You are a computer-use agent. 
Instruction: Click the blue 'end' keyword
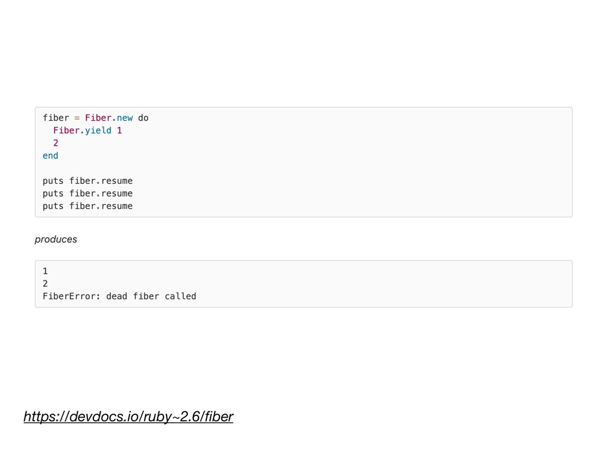tap(51, 155)
